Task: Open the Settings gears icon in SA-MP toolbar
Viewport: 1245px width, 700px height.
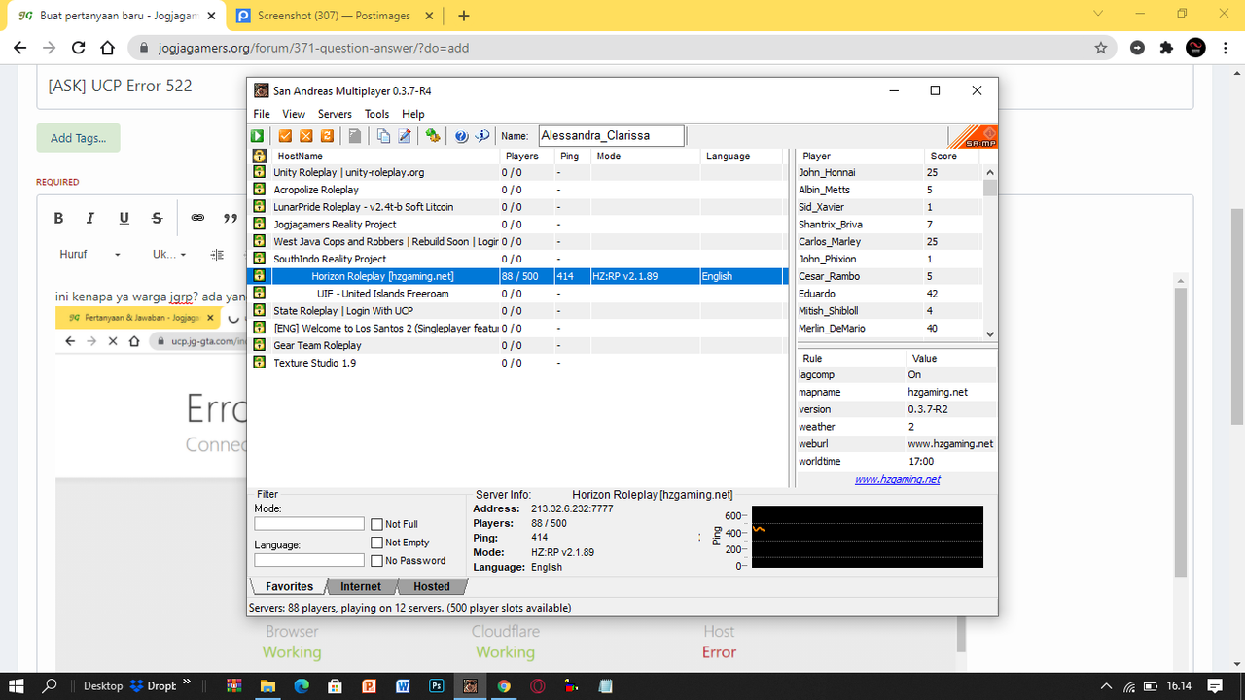Action: point(433,136)
